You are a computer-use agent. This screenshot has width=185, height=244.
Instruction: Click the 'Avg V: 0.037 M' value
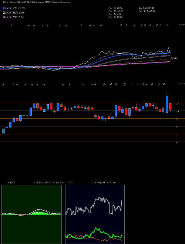click(x=146, y=8)
